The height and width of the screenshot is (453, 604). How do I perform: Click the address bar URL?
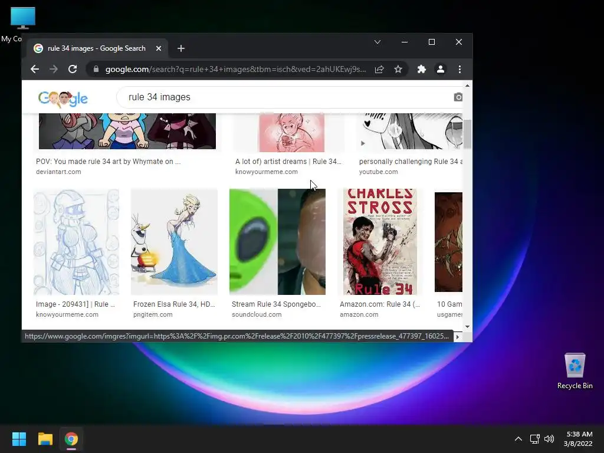click(x=235, y=70)
